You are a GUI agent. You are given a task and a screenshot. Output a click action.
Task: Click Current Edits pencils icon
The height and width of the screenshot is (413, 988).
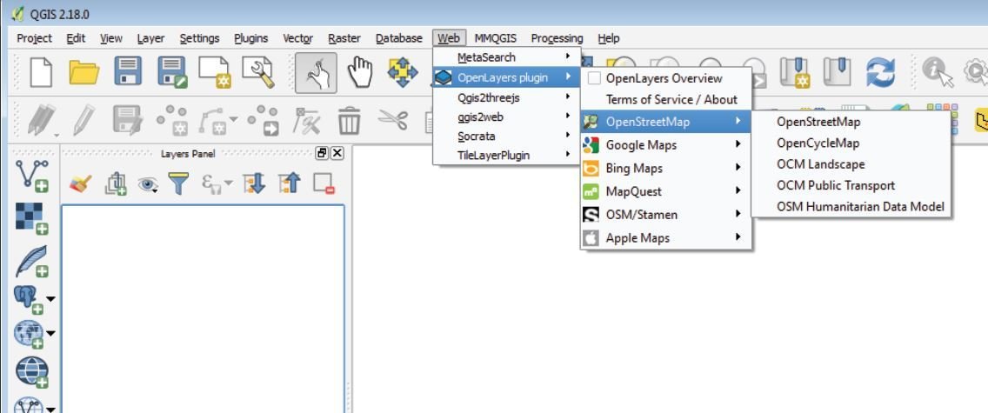[42, 120]
